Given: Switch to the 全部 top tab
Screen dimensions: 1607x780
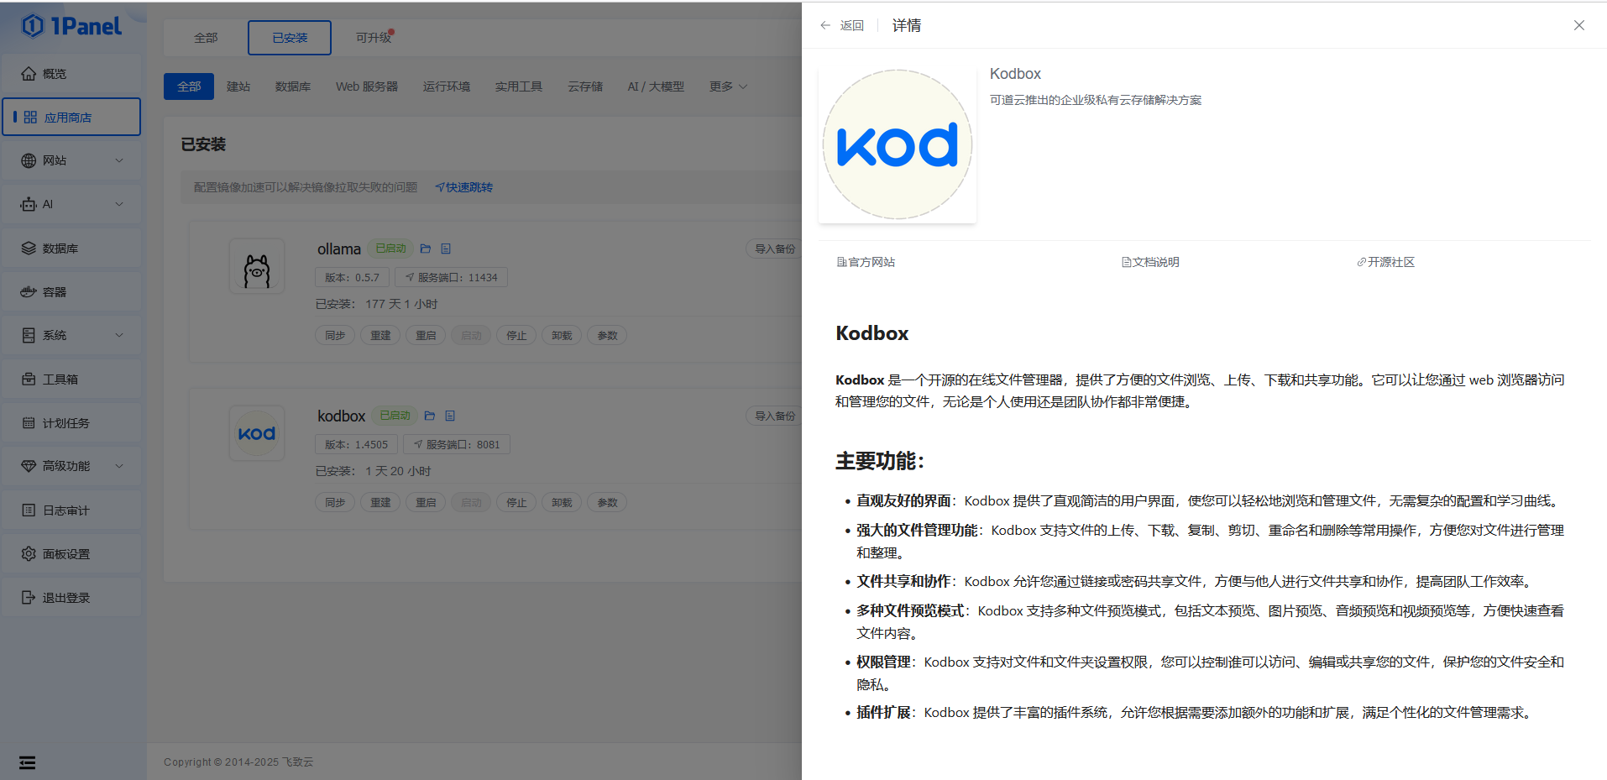Looking at the screenshot, I should 206,38.
